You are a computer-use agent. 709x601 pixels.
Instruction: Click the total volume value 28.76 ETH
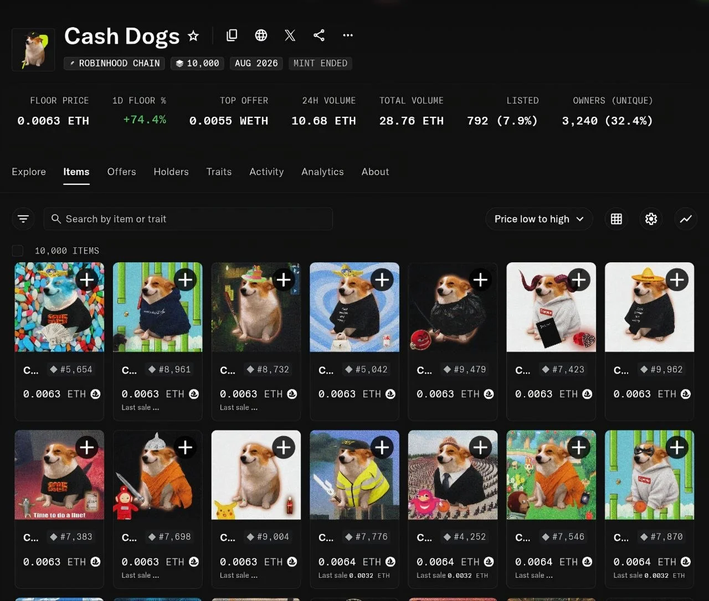(x=412, y=121)
